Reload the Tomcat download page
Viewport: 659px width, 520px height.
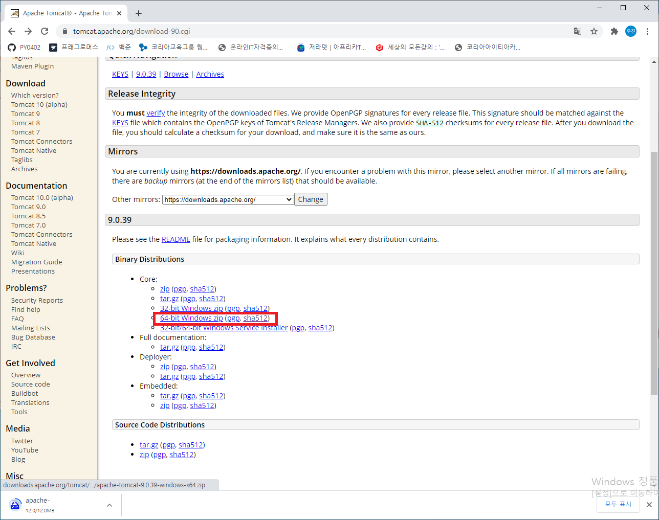(45, 31)
